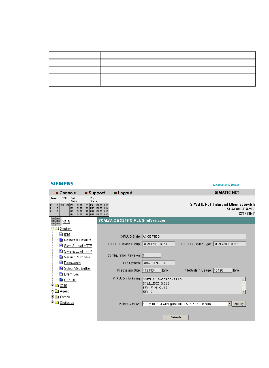Click the I&M page icon
Image resolution: width=269 pixels, height=368 pixels.
point(61,234)
